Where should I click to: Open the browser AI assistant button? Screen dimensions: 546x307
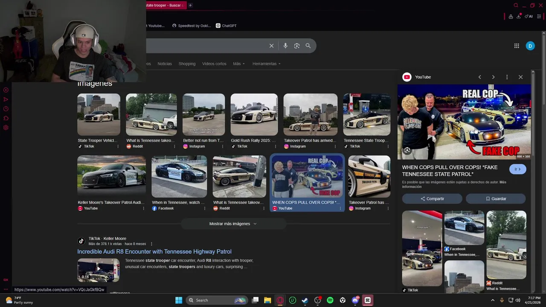tap(529, 16)
